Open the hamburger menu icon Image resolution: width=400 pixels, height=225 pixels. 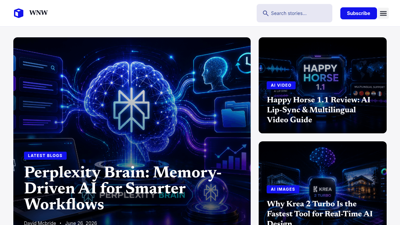tap(383, 13)
